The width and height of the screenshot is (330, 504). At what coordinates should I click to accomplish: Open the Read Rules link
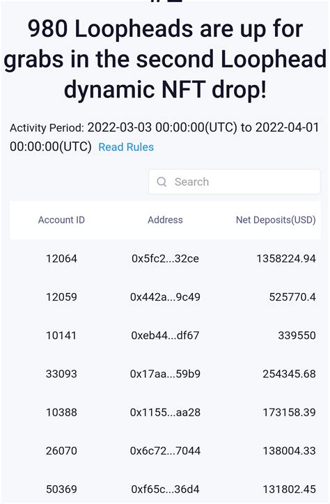[126, 147]
